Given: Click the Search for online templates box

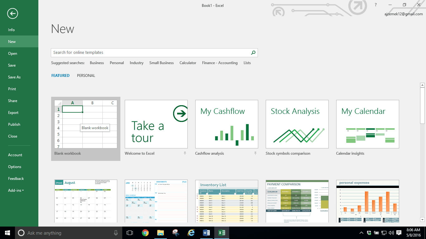Looking at the screenshot, I should point(151,53).
